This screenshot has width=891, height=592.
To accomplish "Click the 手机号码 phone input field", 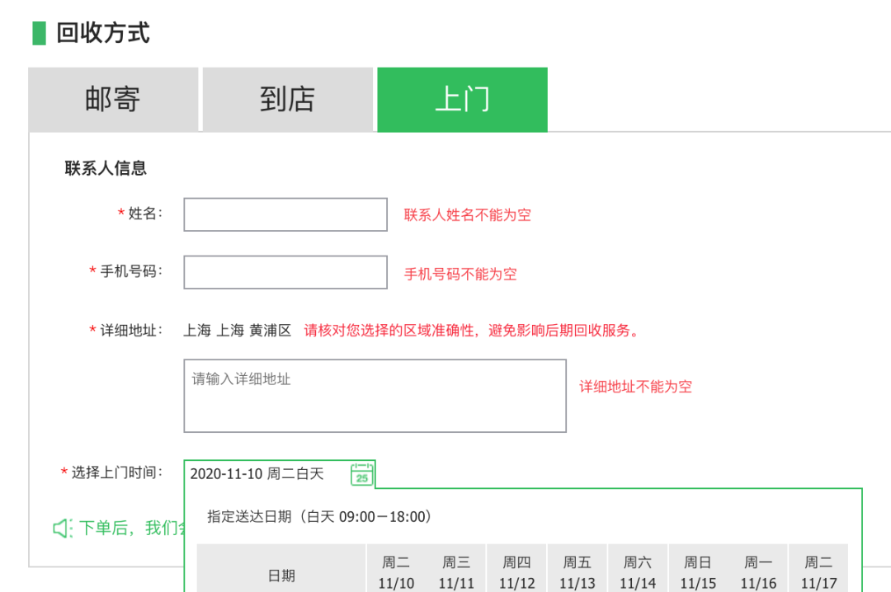I will pos(285,272).
